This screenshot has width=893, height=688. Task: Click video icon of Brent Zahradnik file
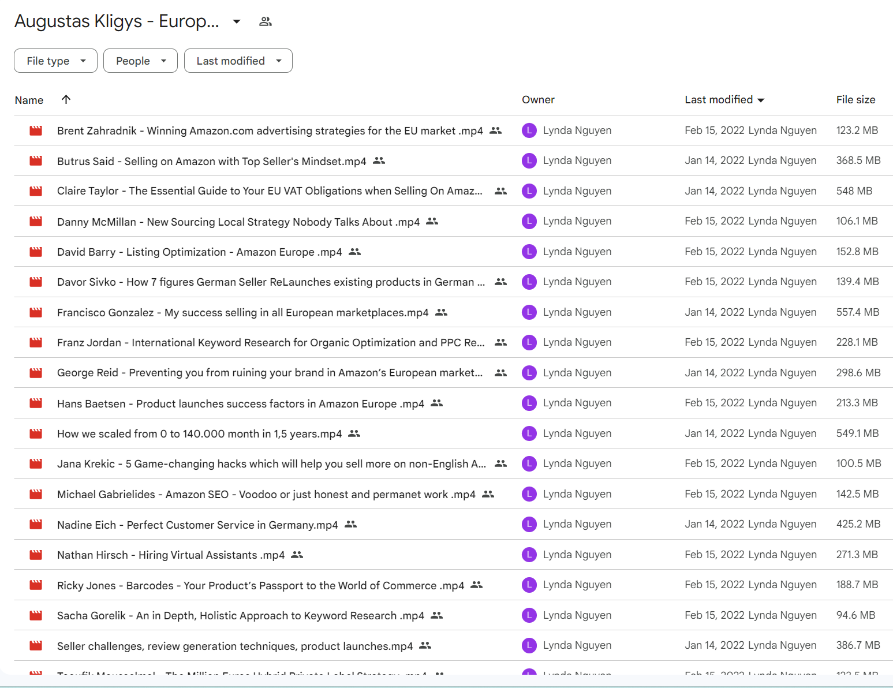click(36, 130)
